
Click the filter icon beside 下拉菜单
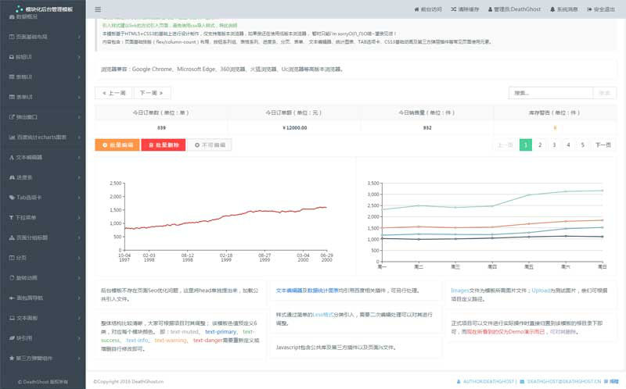click(x=11, y=218)
